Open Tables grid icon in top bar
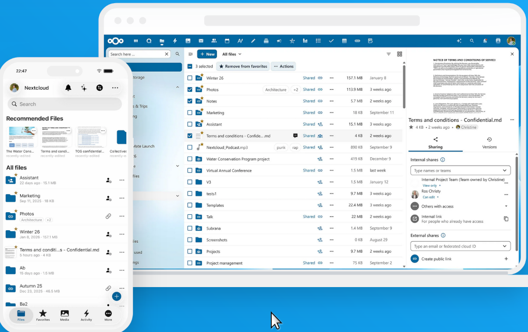 point(344,41)
